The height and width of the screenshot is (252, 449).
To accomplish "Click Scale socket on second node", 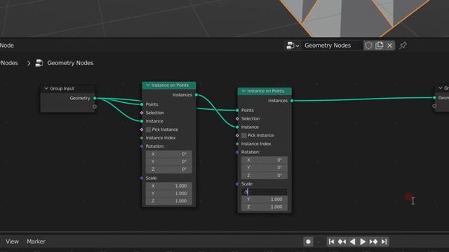I will (x=237, y=183).
